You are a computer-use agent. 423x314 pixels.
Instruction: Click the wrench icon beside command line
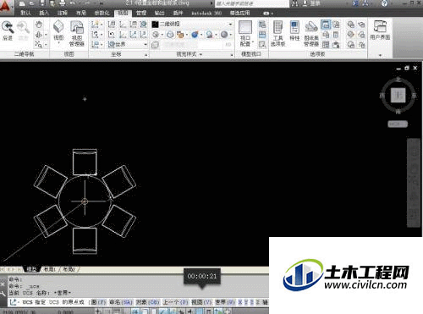[x=3, y=295]
